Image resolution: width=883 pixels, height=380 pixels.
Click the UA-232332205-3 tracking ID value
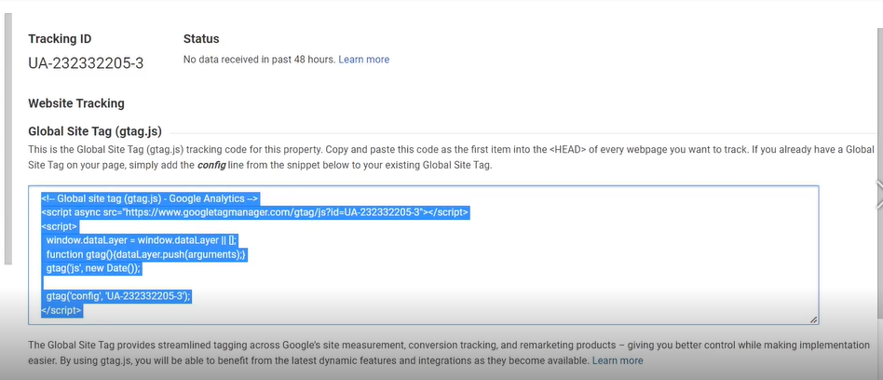tap(86, 63)
